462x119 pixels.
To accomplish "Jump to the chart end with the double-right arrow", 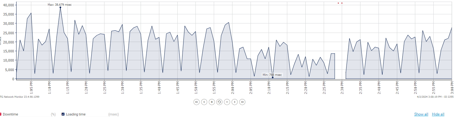I will 242,102.
